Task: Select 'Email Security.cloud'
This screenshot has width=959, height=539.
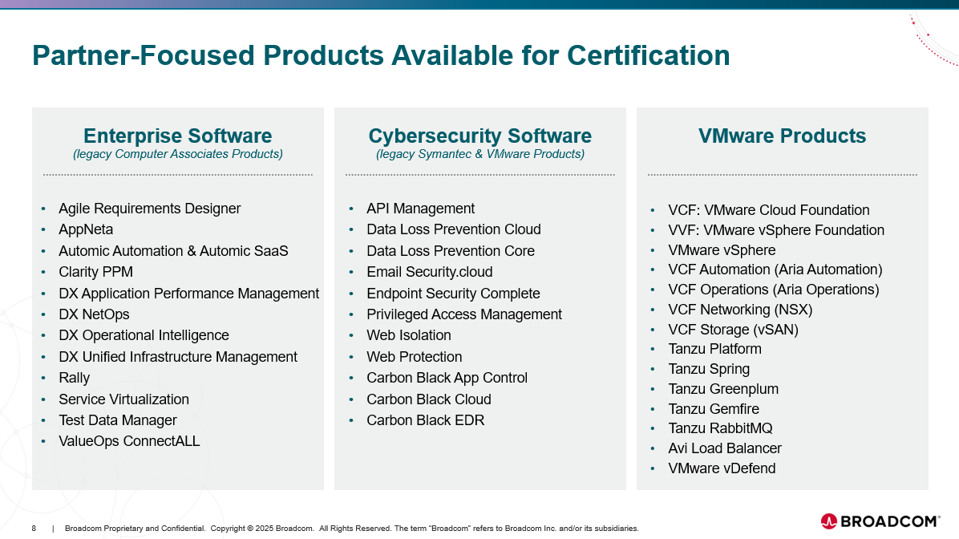Action: coord(429,272)
